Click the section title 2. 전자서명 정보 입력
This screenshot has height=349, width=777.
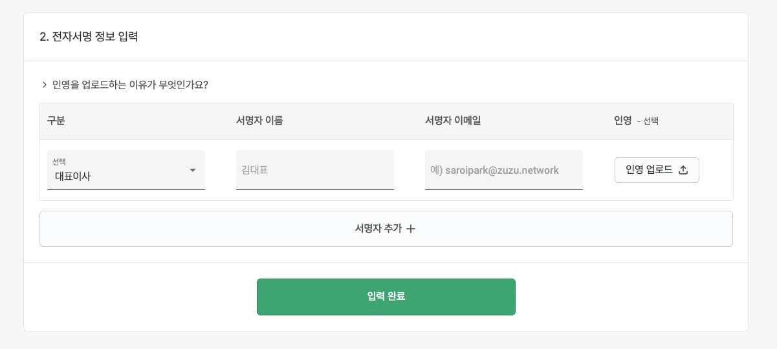(x=89, y=37)
